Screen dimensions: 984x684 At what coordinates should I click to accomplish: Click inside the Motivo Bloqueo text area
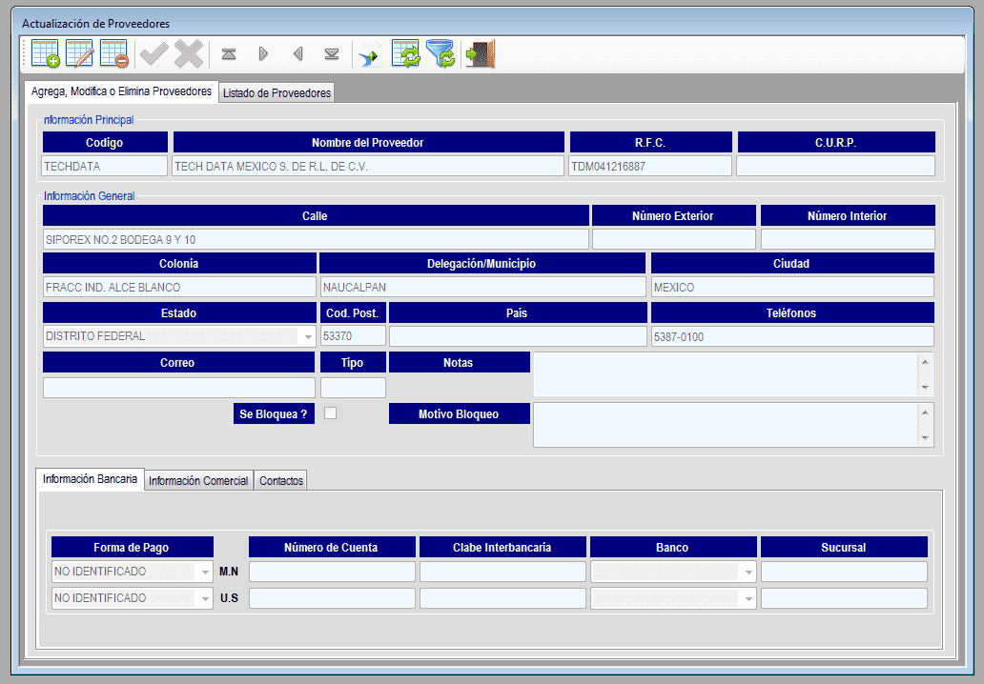pyautogui.click(x=726, y=425)
